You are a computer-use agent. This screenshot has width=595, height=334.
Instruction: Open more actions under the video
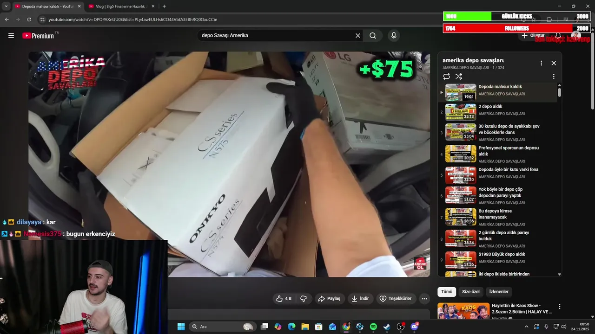click(x=424, y=299)
